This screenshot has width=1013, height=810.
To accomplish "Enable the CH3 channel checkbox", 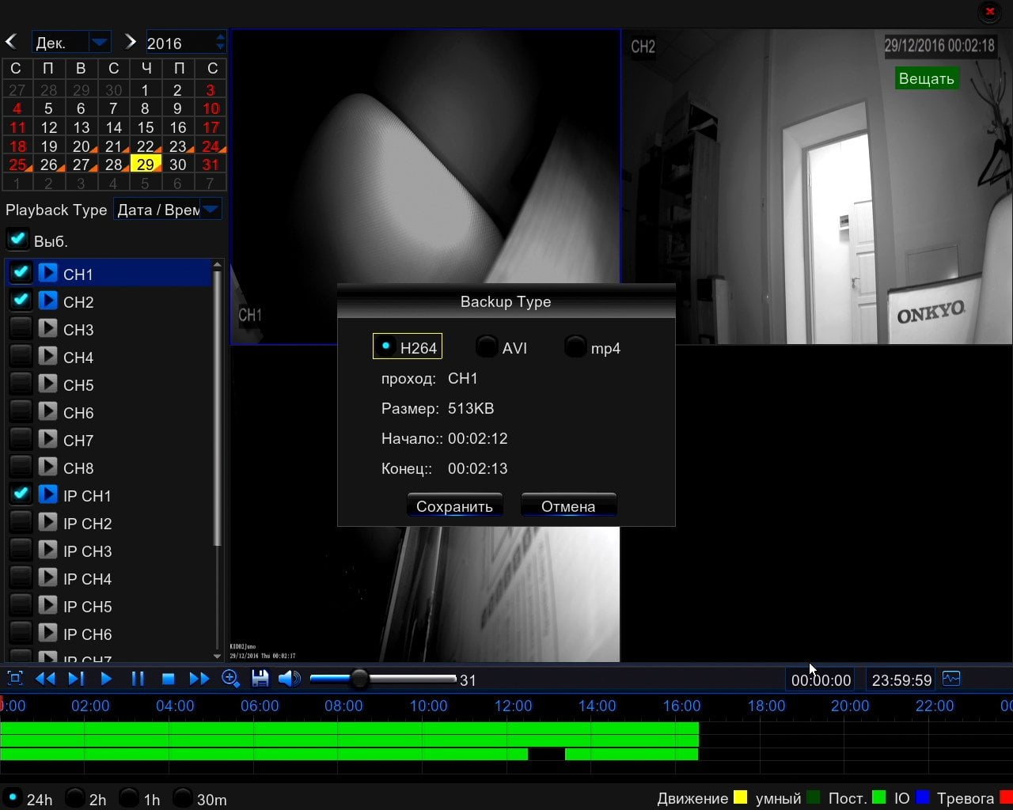I will pos(21,328).
